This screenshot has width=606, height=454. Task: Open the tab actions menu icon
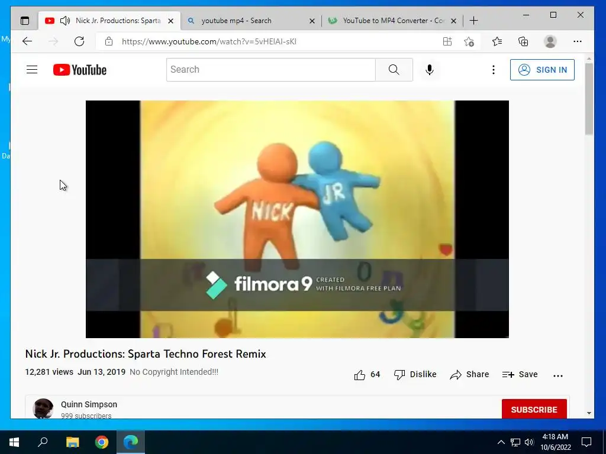pos(25,21)
